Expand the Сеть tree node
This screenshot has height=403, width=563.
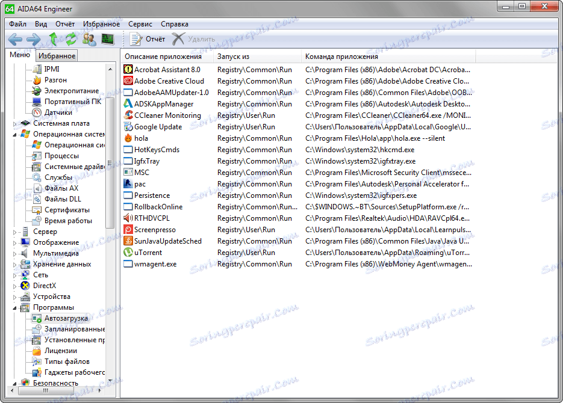click(x=15, y=275)
